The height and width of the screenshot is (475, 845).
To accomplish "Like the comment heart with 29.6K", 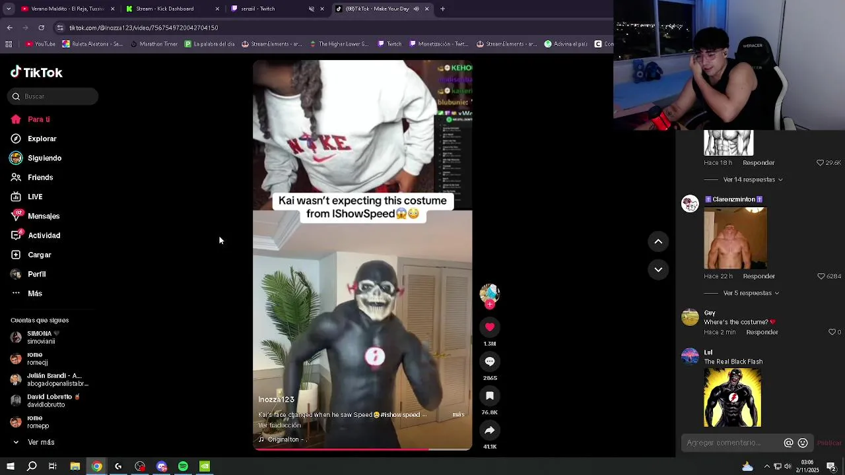I will 820,162.
